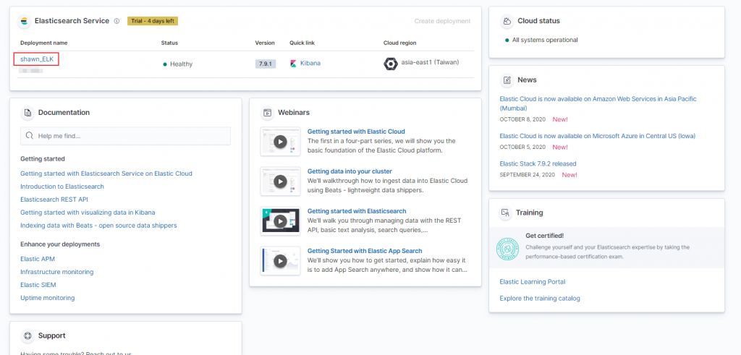Viewport: 741px width, 355px height.
Task: Click the info icon beside Elasticsearch Service
Action: [x=117, y=21]
